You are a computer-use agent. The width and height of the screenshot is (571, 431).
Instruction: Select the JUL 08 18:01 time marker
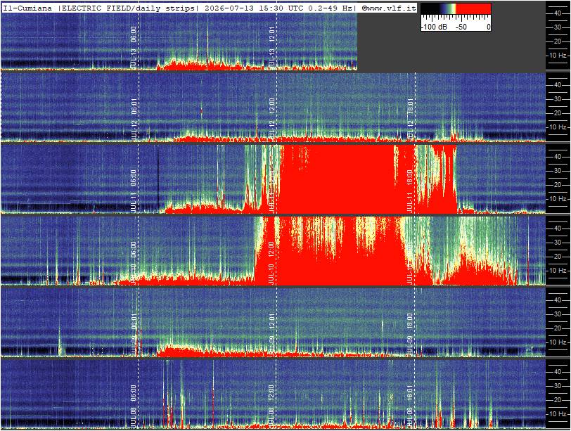(x=410, y=406)
